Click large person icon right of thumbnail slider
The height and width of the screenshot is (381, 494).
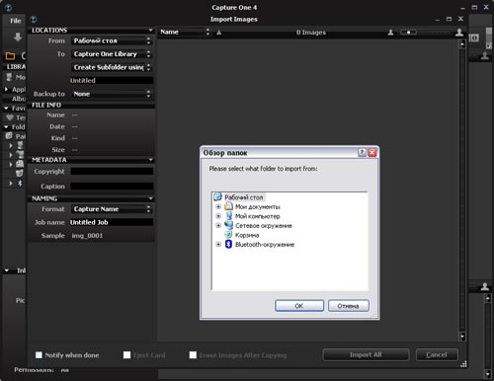point(459,32)
